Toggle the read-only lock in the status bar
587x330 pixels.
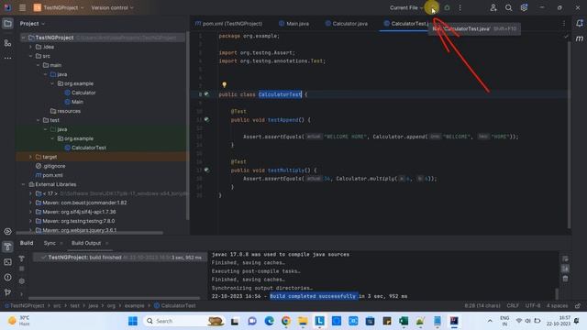578,305
